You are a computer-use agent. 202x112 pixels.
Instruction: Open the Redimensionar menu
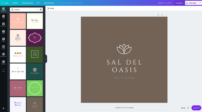pos(28,3)
